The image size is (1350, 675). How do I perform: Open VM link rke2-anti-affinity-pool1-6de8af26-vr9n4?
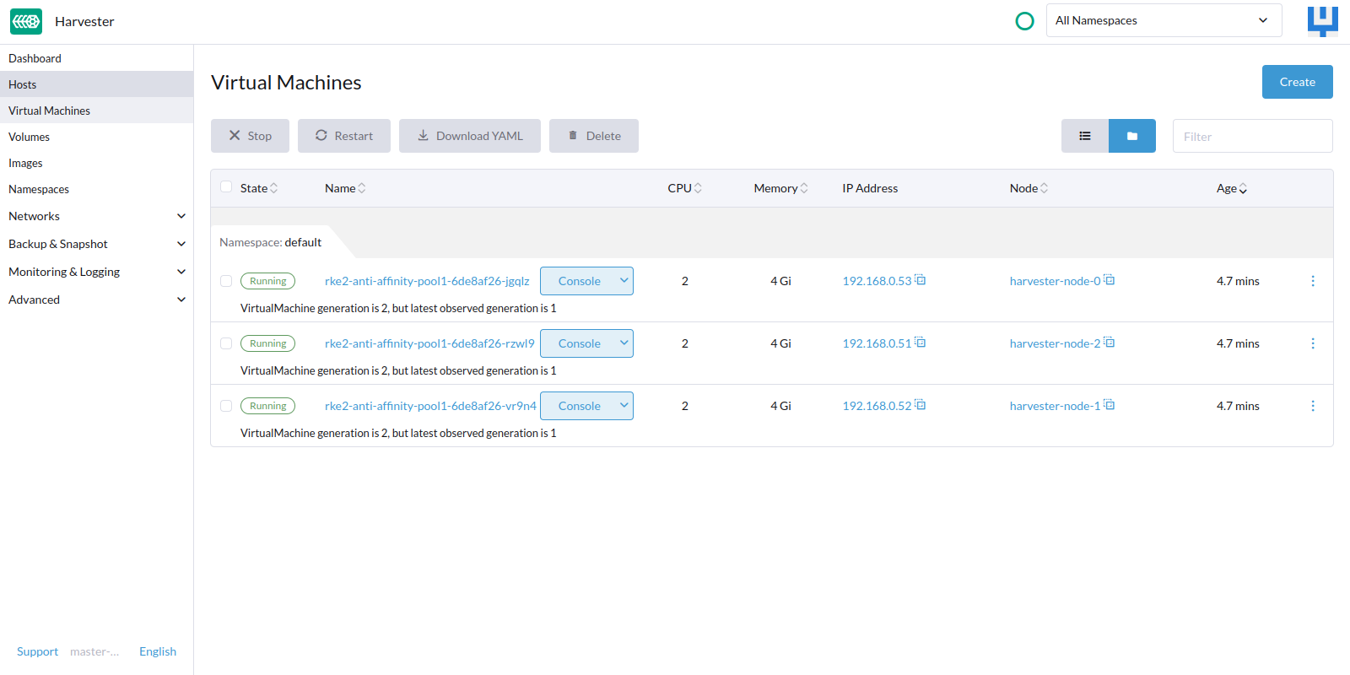pyautogui.click(x=430, y=406)
